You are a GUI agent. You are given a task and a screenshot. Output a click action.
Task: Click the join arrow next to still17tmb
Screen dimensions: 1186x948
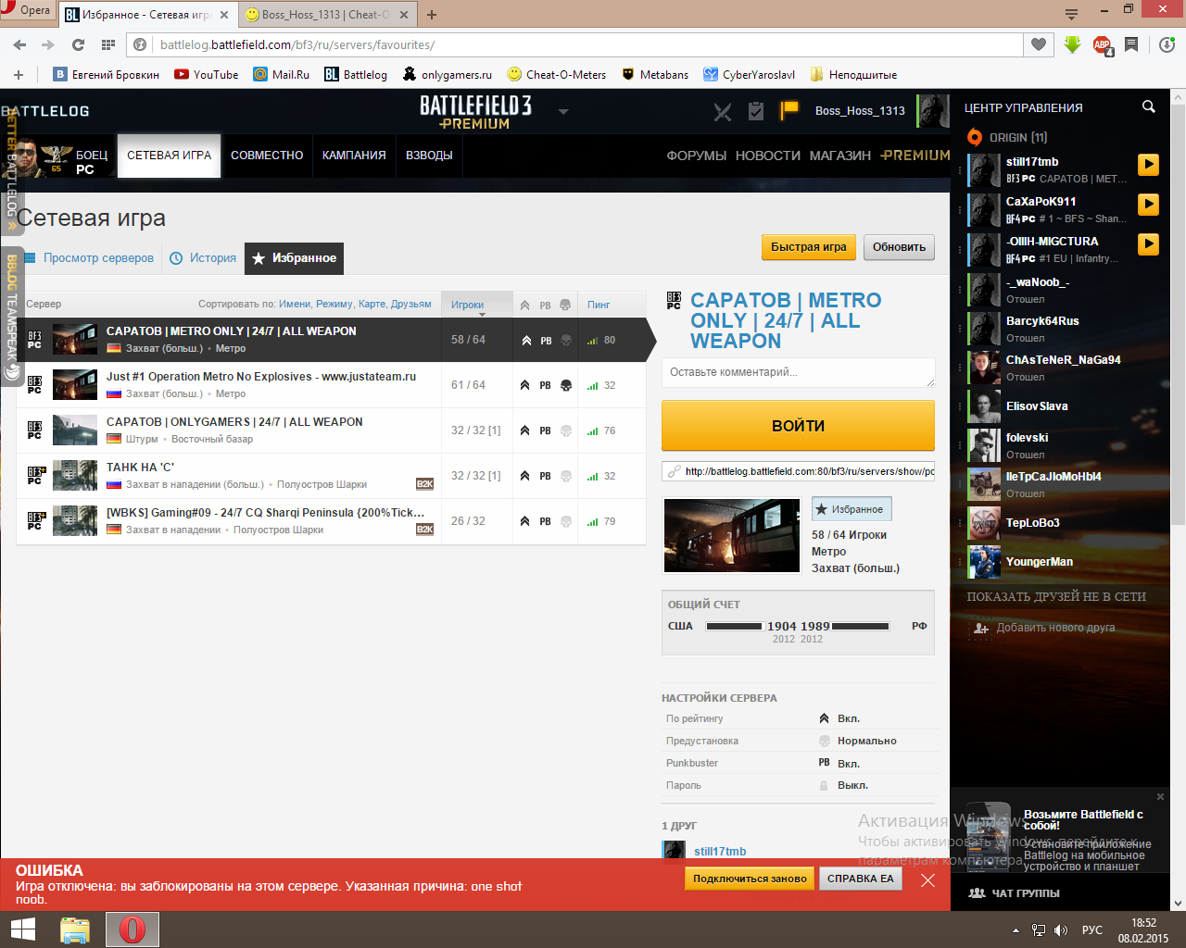click(x=1148, y=165)
